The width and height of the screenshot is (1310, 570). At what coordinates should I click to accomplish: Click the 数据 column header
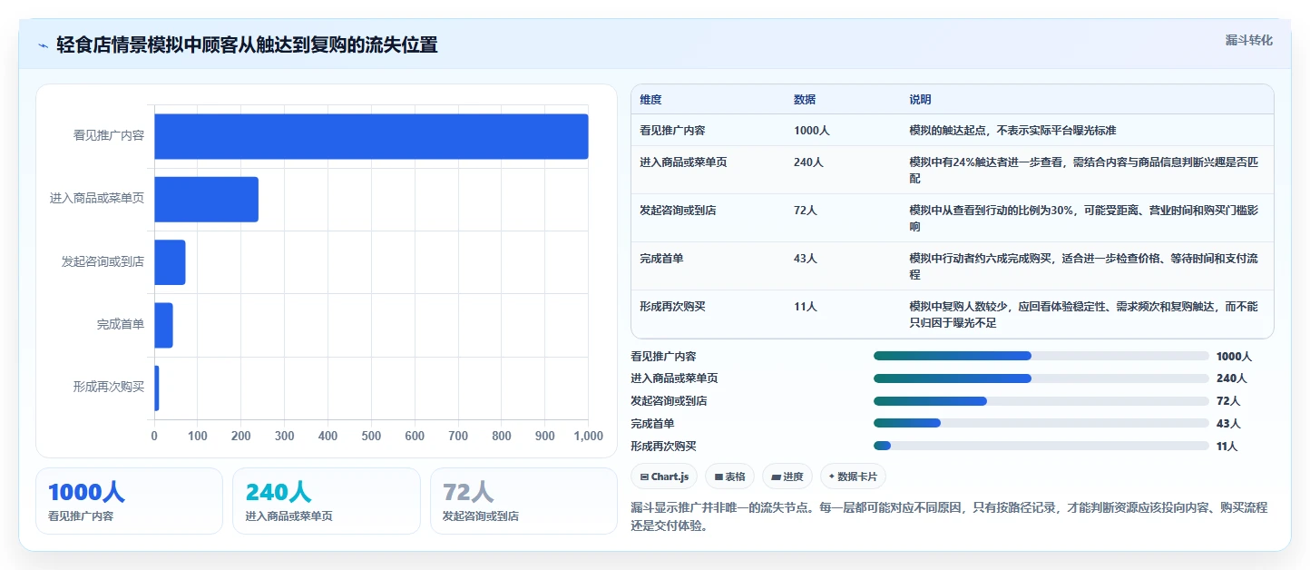pos(805,100)
